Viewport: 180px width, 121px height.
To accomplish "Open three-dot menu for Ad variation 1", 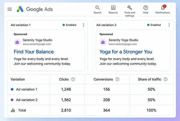I will [x=84, y=25].
